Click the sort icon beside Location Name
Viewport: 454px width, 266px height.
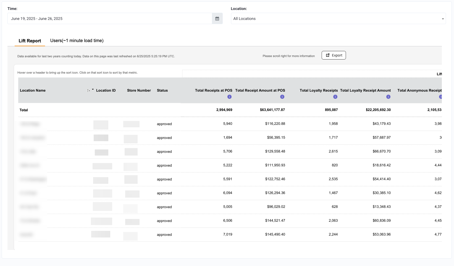88,91
